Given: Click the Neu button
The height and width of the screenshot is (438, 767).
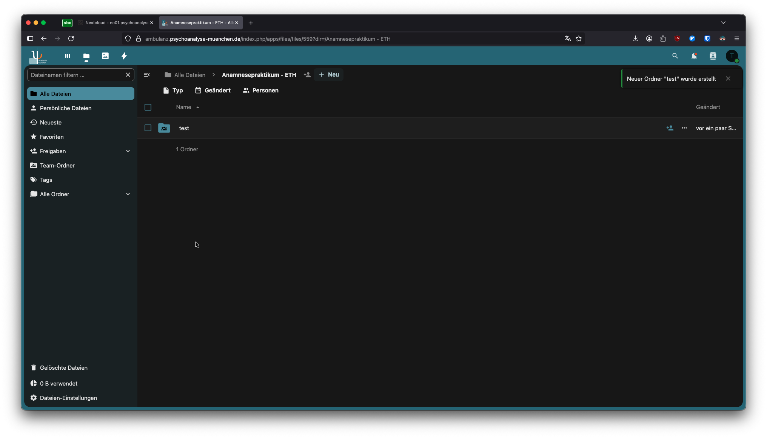Looking at the screenshot, I should coord(329,75).
